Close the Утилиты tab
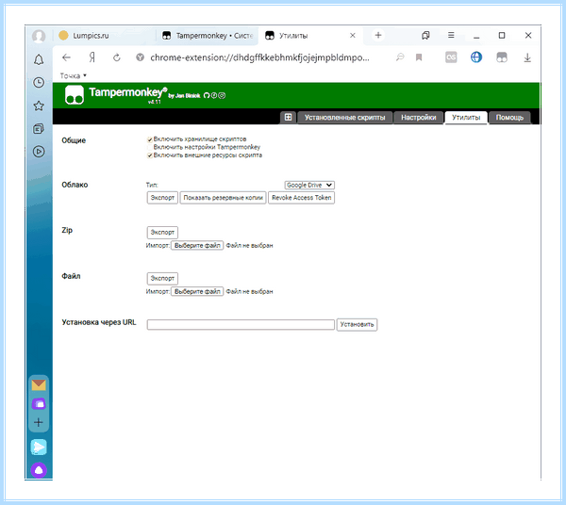Screen dimensions: 566x505 coord(353,35)
